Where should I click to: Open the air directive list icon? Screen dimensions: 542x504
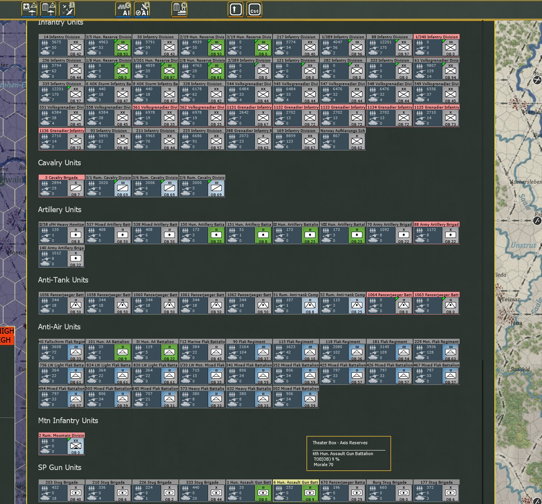point(48,9)
